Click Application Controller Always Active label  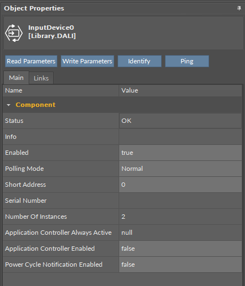(x=58, y=233)
